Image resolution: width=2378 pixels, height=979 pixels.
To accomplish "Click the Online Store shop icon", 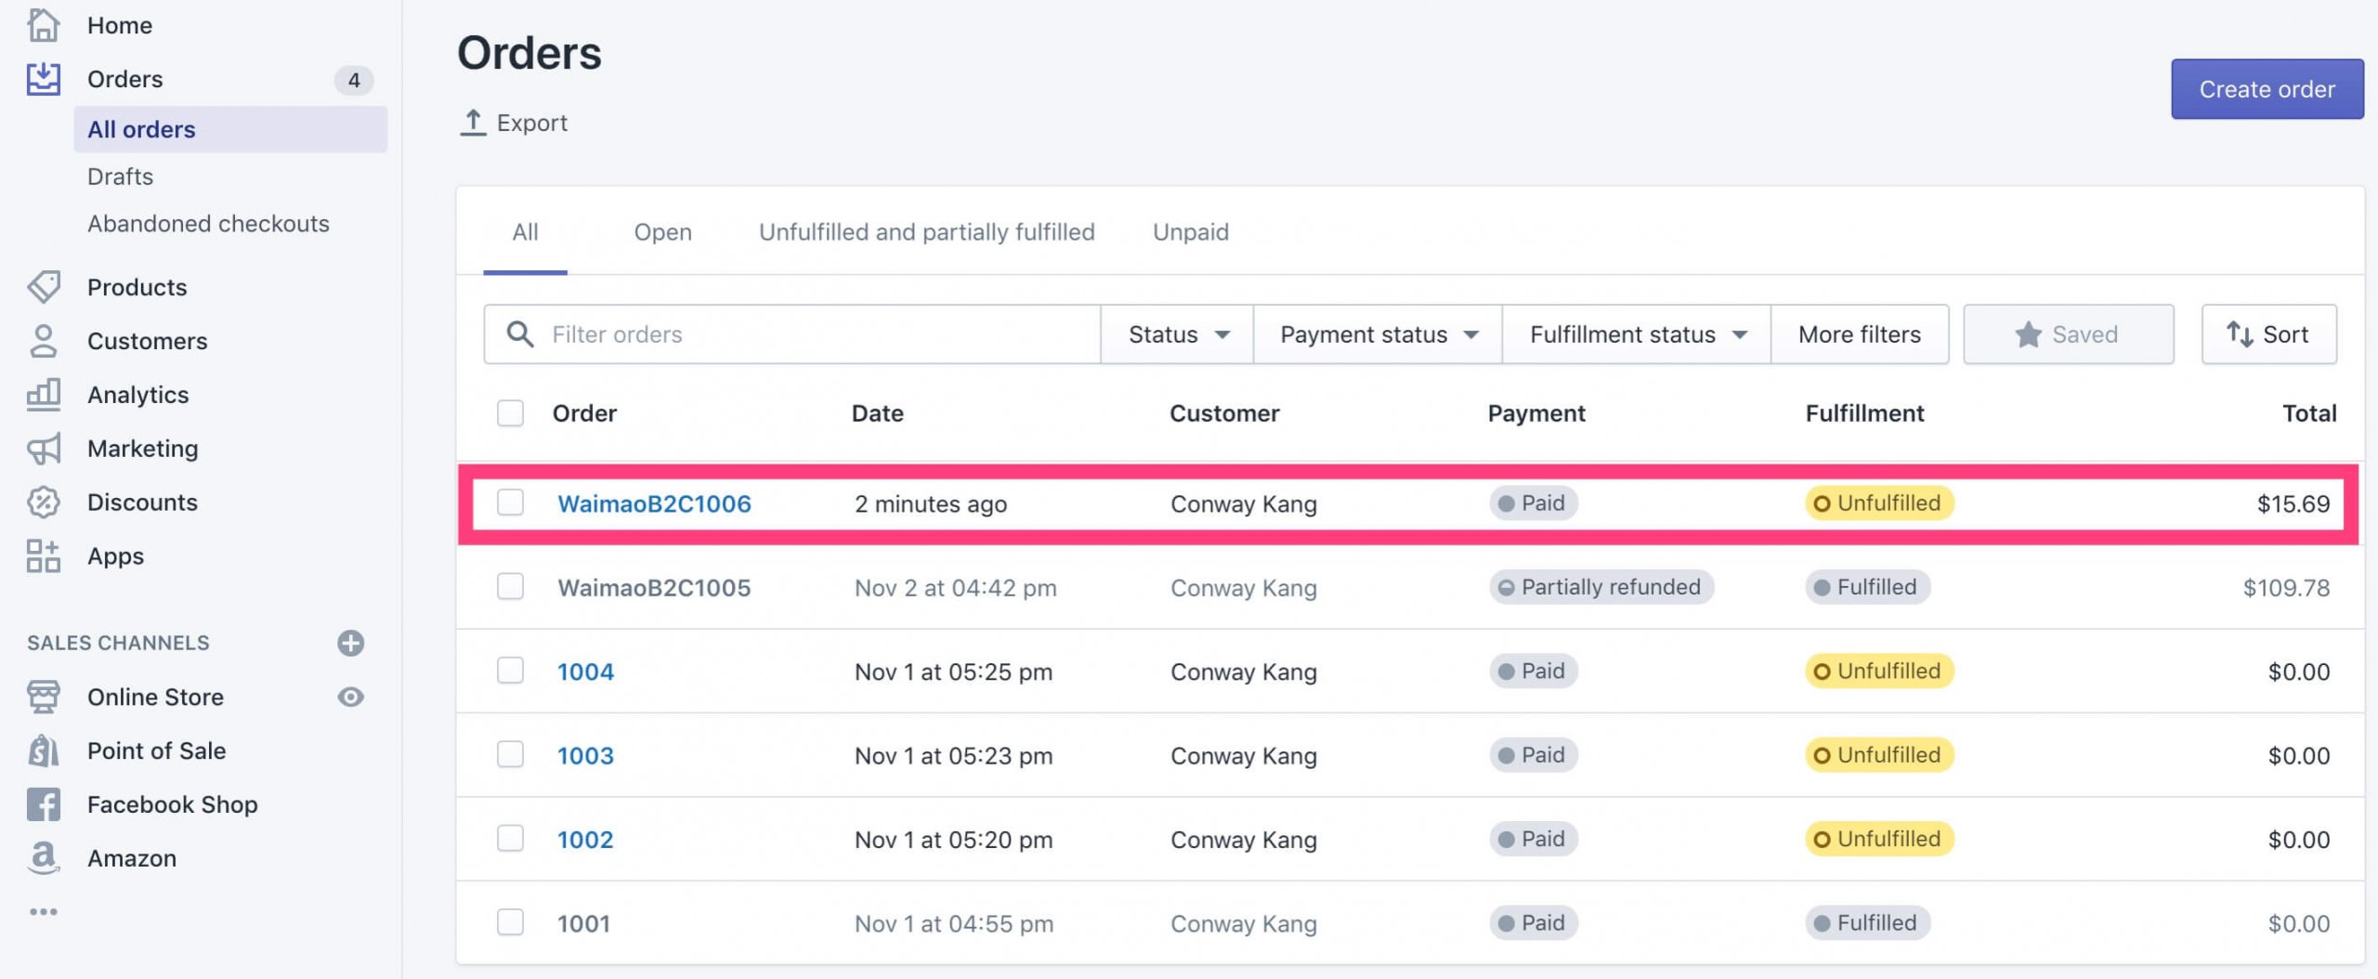I will coord(43,697).
